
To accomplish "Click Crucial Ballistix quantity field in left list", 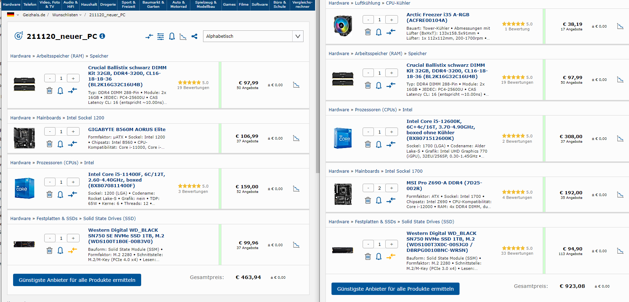I will click(x=61, y=78).
